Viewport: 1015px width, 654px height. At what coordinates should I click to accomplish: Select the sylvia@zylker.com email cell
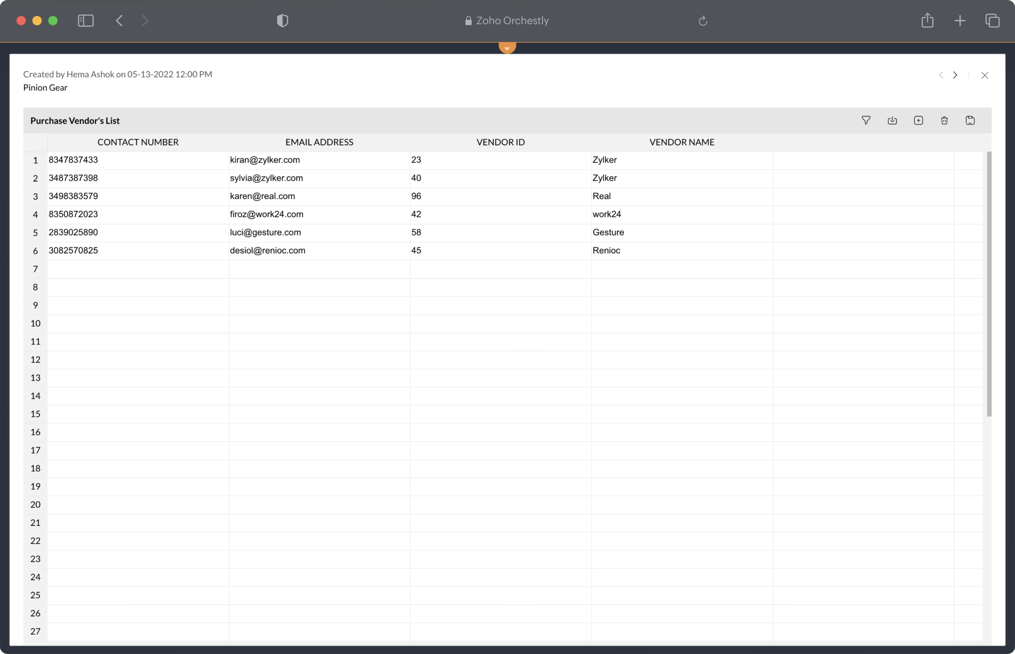[319, 178]
